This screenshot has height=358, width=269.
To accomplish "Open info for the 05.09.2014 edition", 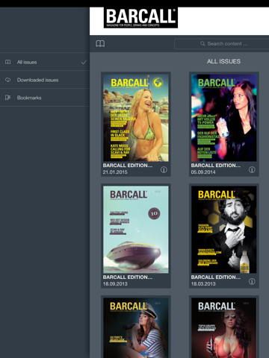I will [252, 169].
